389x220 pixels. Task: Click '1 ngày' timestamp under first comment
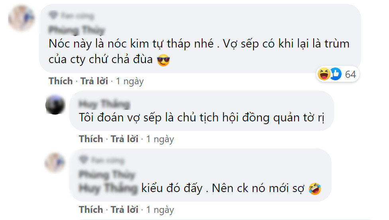click(130, 81)
